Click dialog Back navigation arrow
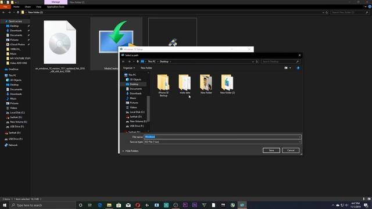Viewport: 372px width, 209px height. click(123, 62)
